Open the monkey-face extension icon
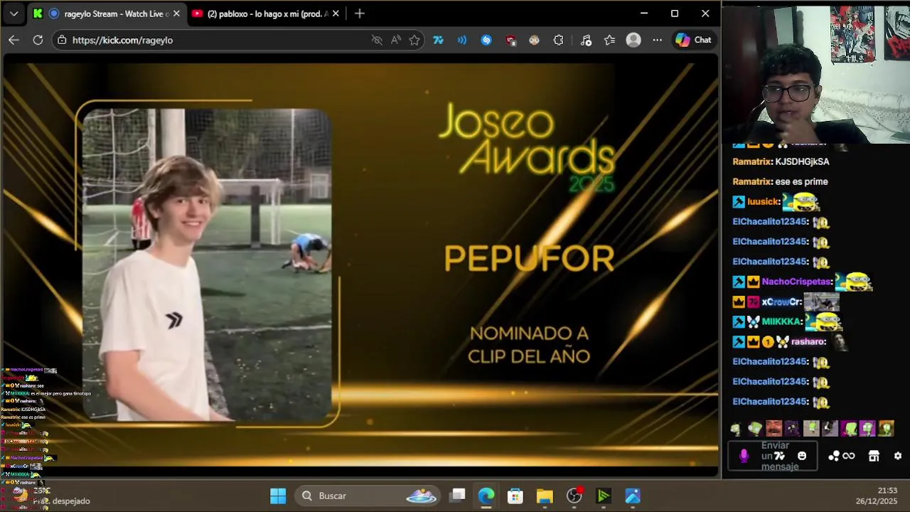The image size is (910, 512). (534, 40)
